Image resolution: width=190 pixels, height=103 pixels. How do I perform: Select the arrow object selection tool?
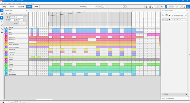coord(2,18)
